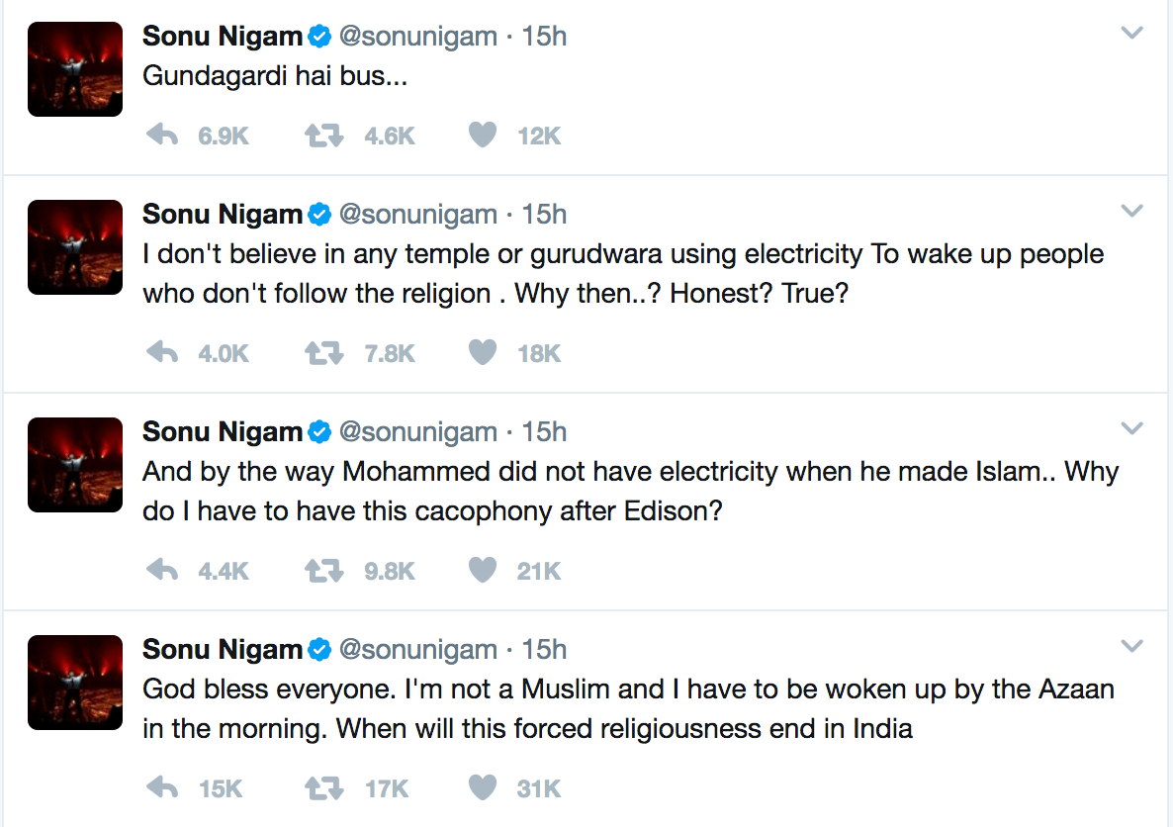The height and width of the screenshot is (827, 1173).
Task: Open the 15h timestamp on the Edison tweet
Action: [544, 432]
